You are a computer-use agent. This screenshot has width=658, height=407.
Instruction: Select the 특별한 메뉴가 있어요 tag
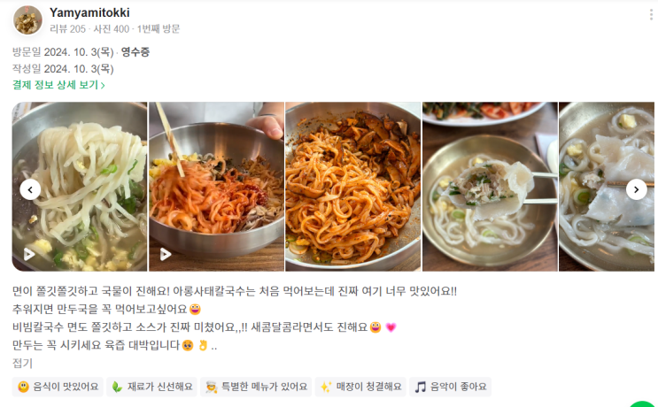[256, 387]
